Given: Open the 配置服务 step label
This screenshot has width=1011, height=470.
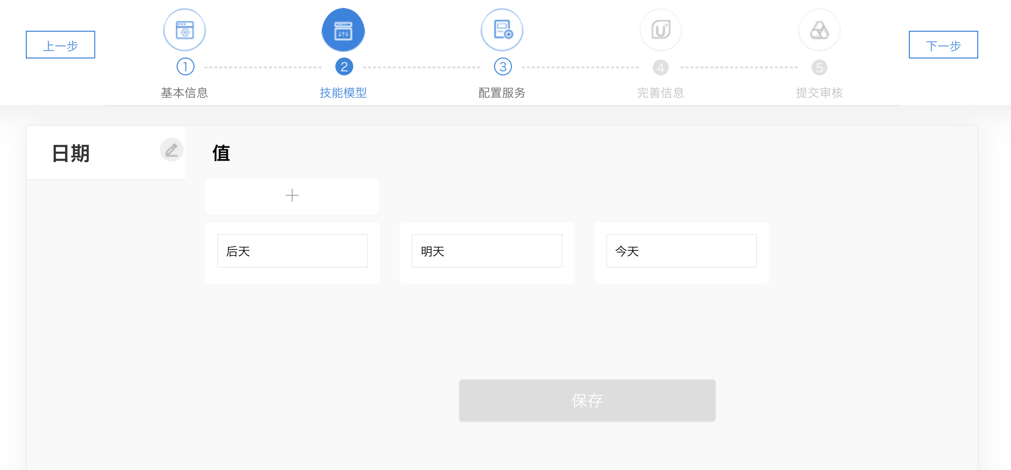Looking at the screenshot, I should [502, 93].
